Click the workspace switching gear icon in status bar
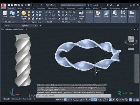 click(117, 99)
